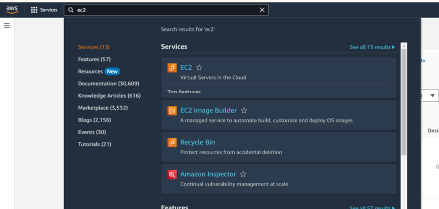Image resolution: width=439 pixels, height=209 pixels.
Task: Click the New badge beside Resources
Action: [x=112, y=71]
